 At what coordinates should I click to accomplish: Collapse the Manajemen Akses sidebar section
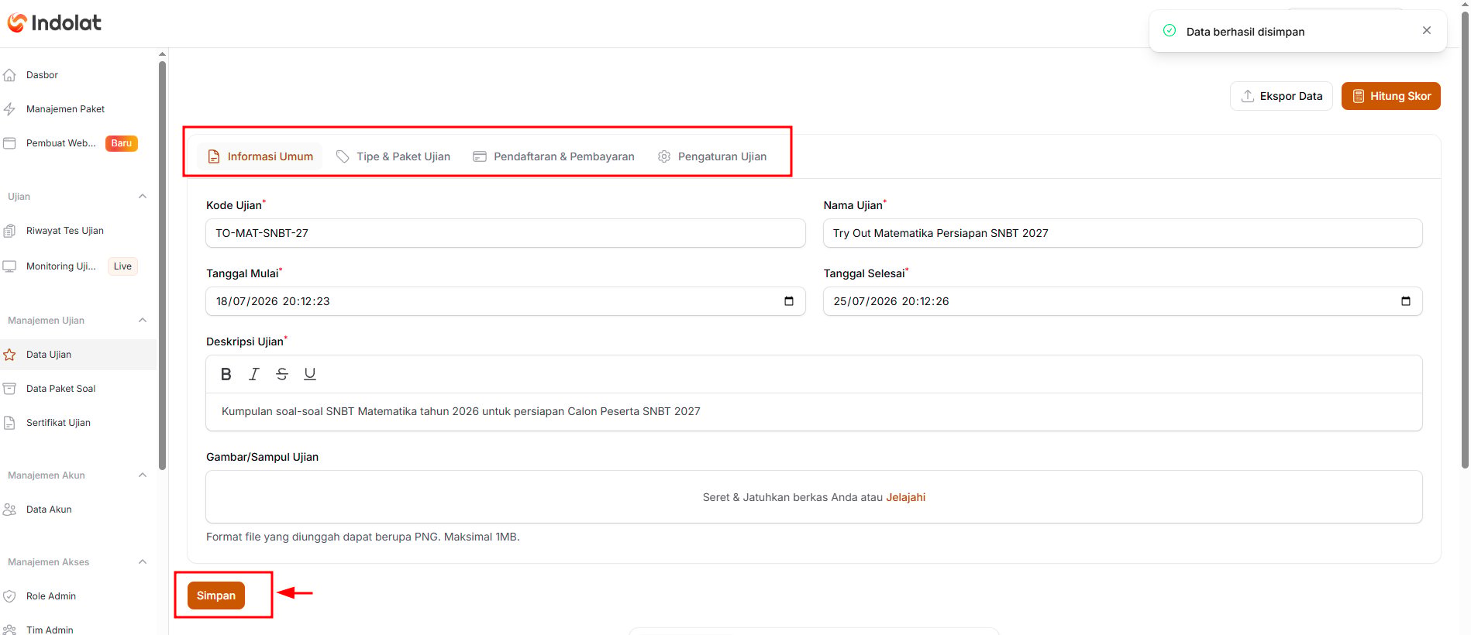coord(143,562)
